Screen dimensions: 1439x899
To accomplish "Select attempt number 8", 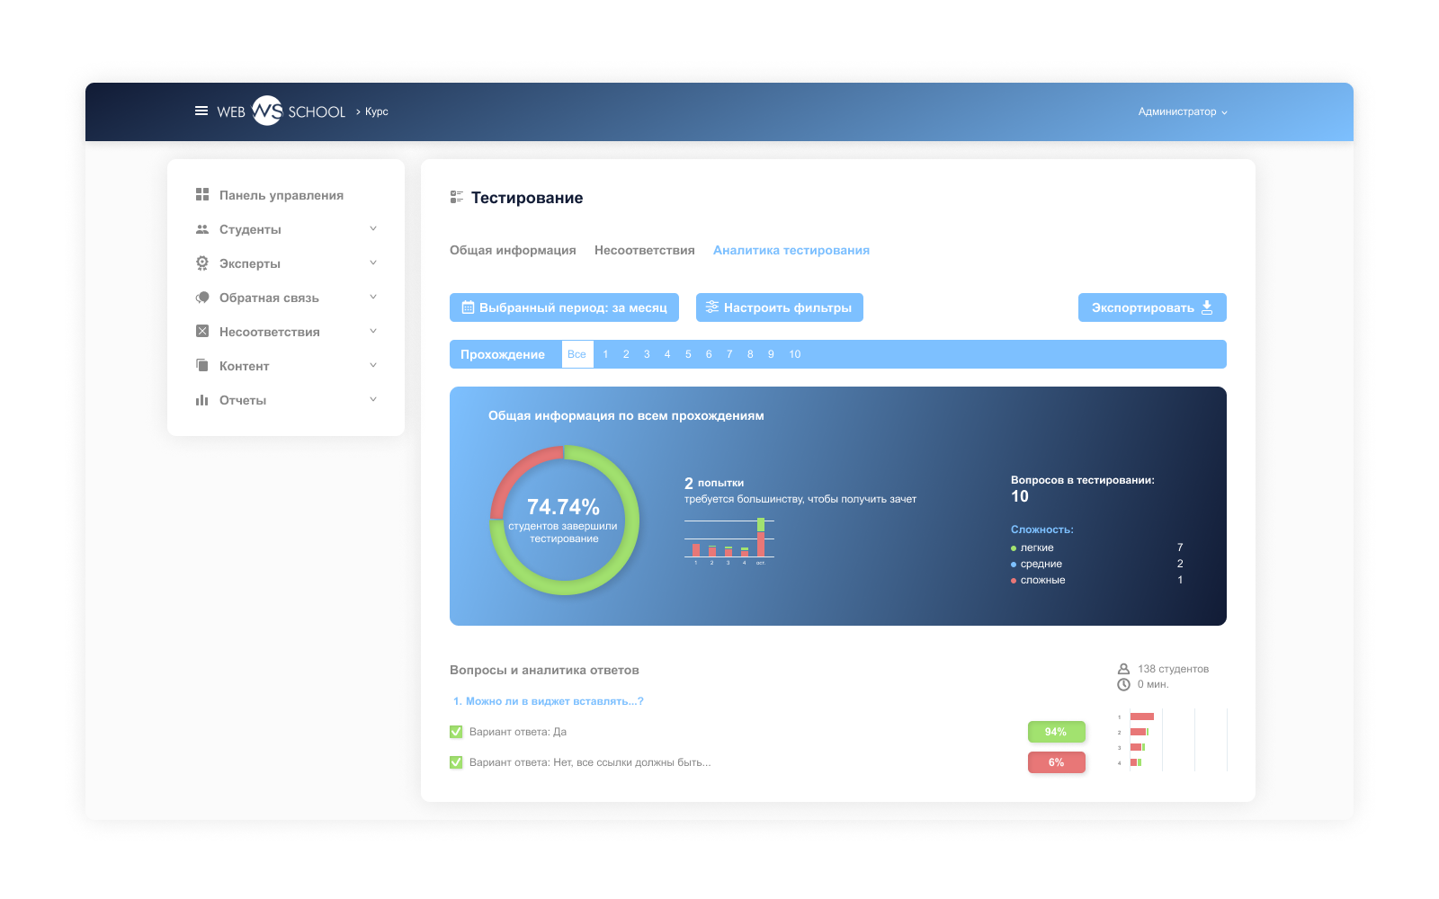I will click(x=750, y=354).
